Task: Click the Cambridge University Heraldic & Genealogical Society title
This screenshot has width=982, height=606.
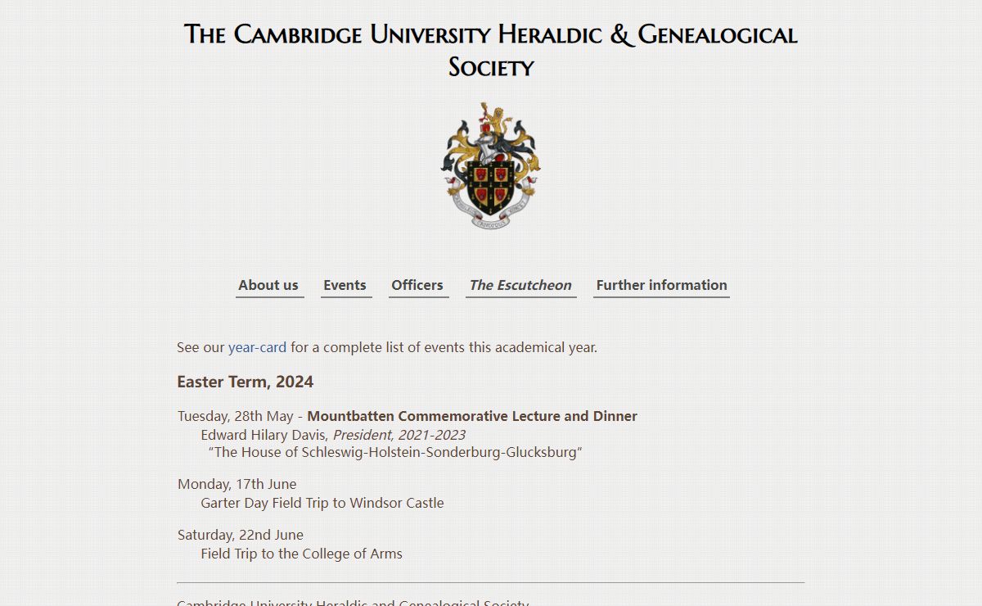Action: pos(491,50)
